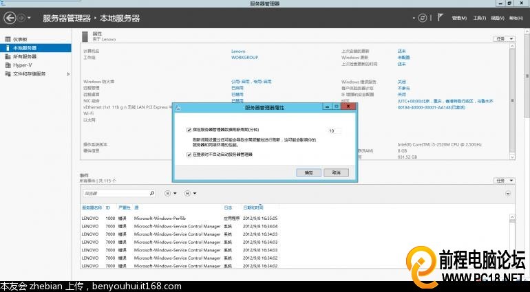Click the forward navigation arrow

pos(22,17)
